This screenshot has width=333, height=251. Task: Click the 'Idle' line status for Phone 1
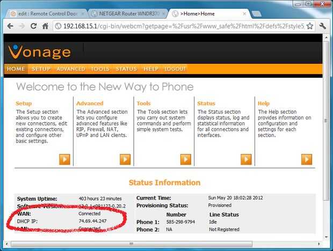pyautogui.click(x=213, y=222)
